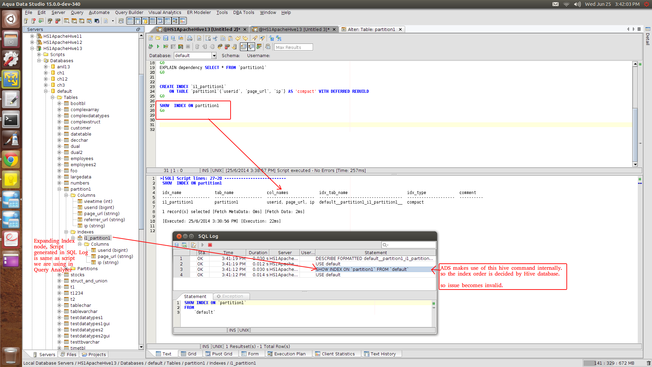Open the Database dropdown showing default
The image size is (652, 367).
[x=214, y=56]
